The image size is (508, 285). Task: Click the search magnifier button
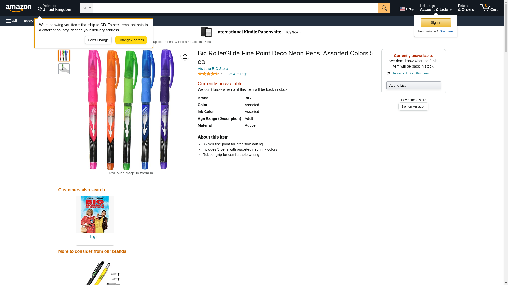[384, 8]
